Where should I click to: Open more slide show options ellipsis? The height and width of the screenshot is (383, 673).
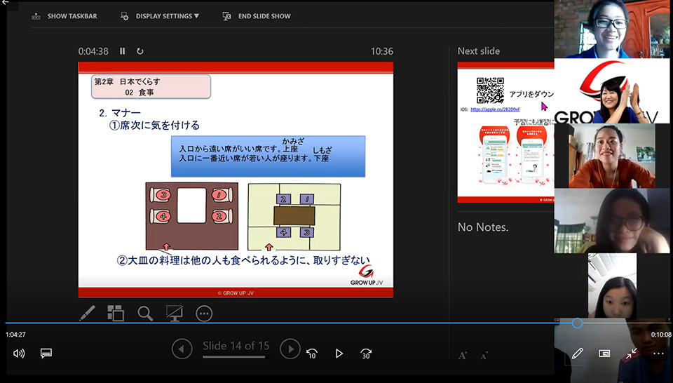(x=204, y=314)
